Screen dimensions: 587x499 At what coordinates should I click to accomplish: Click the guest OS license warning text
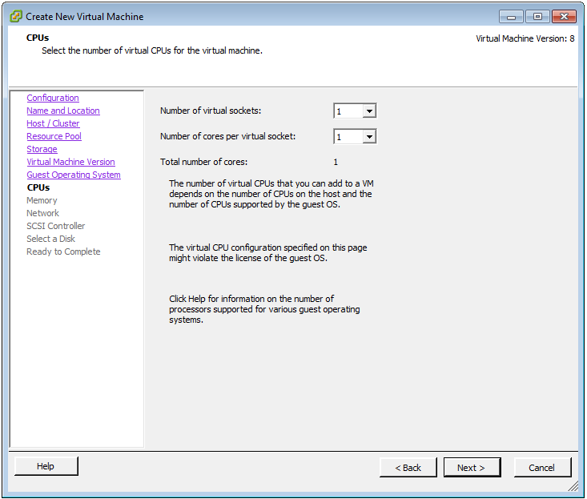point(267,252)
